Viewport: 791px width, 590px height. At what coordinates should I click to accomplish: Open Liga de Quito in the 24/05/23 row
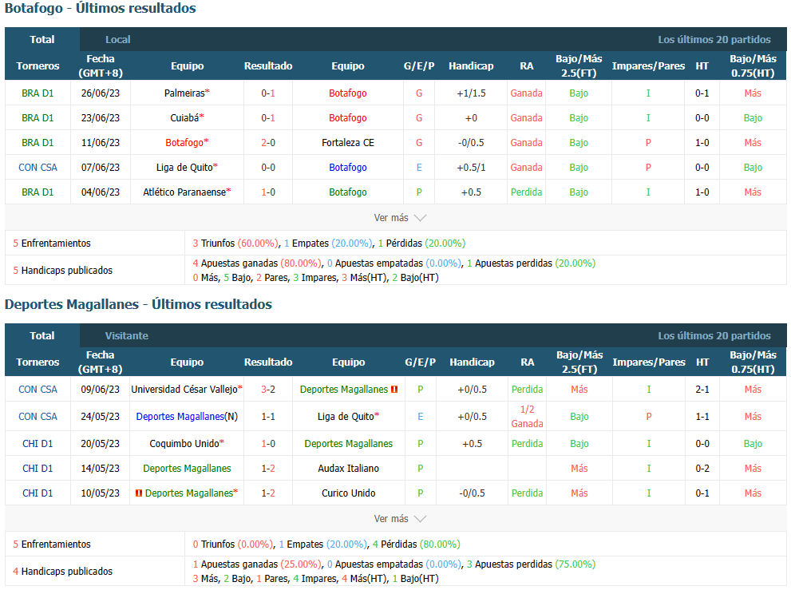pos(346,417)
